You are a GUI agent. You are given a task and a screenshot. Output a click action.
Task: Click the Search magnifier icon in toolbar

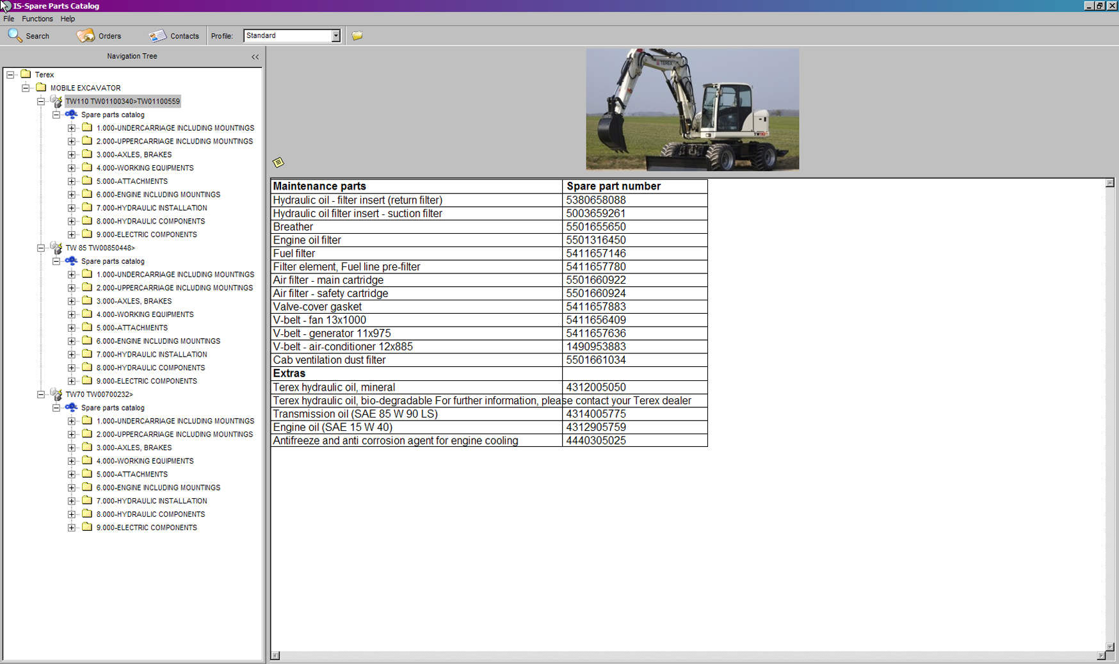15,36
